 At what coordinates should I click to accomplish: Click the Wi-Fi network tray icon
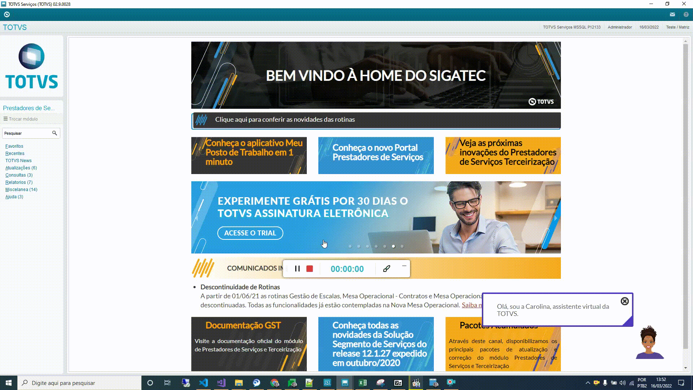632,383
